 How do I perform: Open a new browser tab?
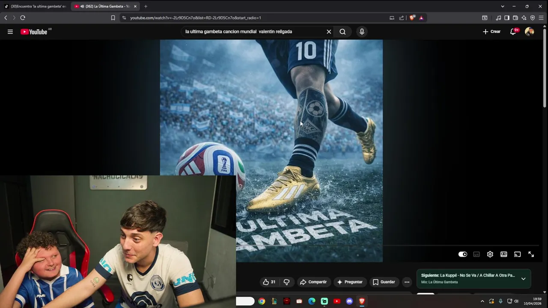[146, 6]
